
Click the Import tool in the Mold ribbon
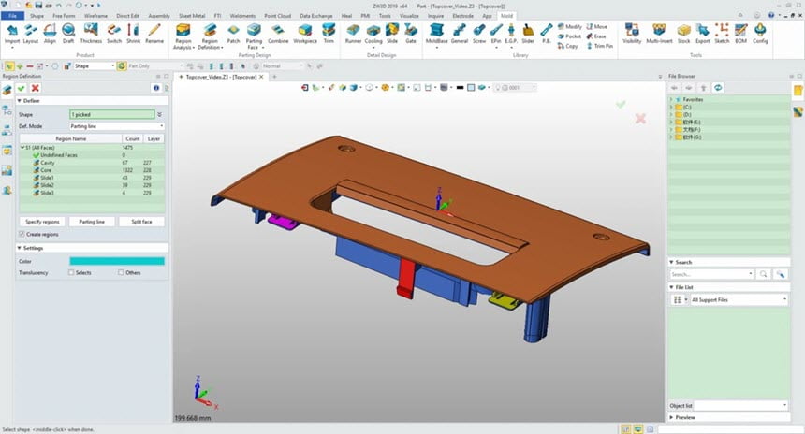(12, 35)
